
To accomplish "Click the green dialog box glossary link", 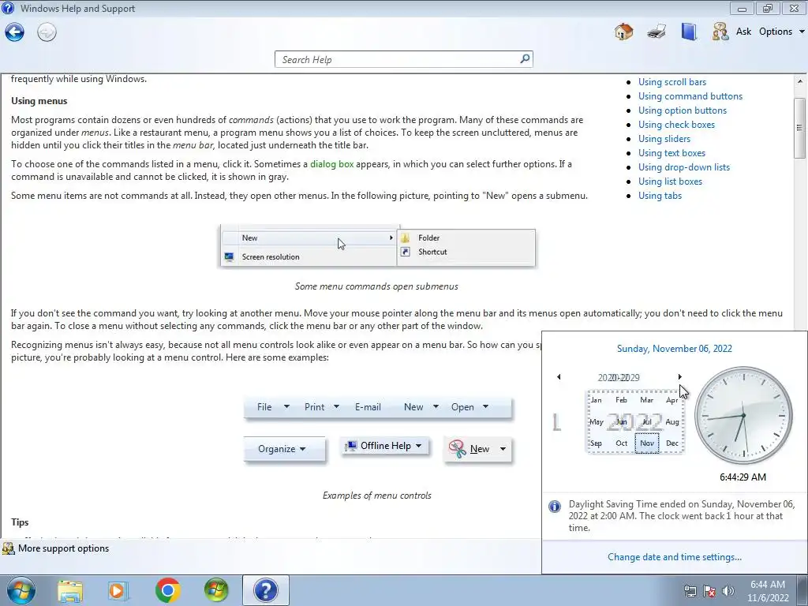I will coord(332,164).
